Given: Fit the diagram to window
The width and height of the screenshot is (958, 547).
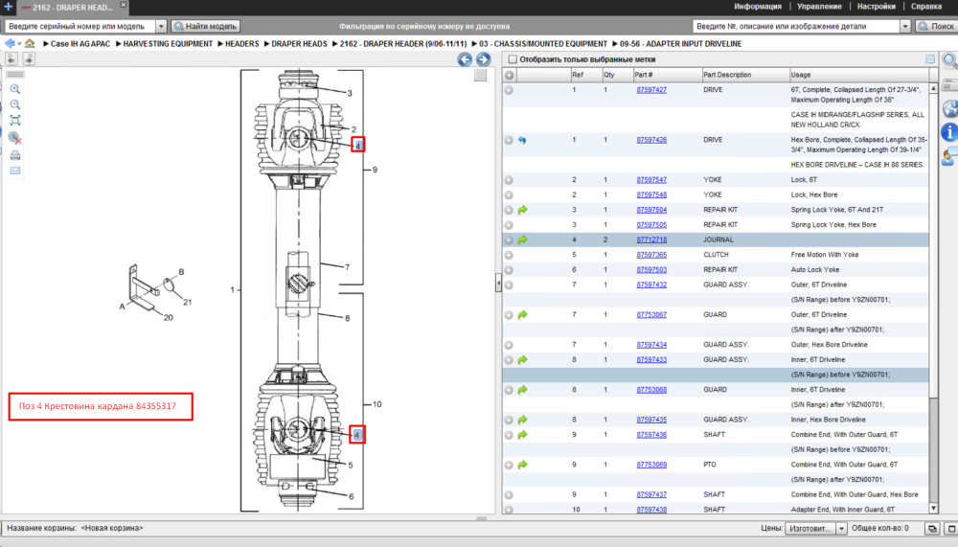Looking at the screenshot, I should (x=15, y=121).
